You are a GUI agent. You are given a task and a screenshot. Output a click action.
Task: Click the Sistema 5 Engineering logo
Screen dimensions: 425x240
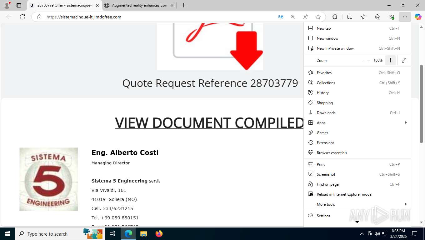click(x=48, y=179)
